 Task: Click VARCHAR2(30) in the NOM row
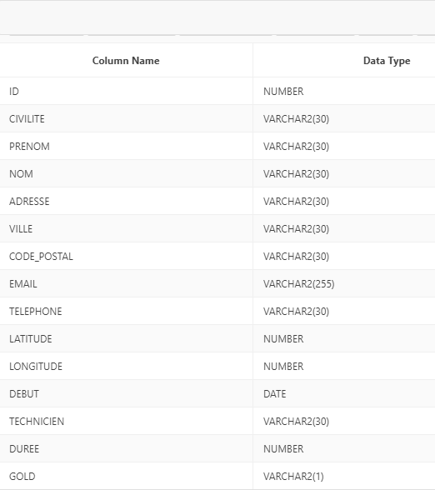tap(297, 173)
